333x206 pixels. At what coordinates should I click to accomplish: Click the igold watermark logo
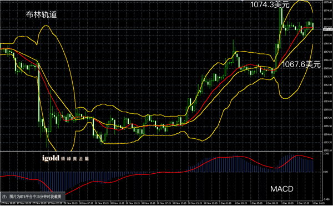[51, 158]
